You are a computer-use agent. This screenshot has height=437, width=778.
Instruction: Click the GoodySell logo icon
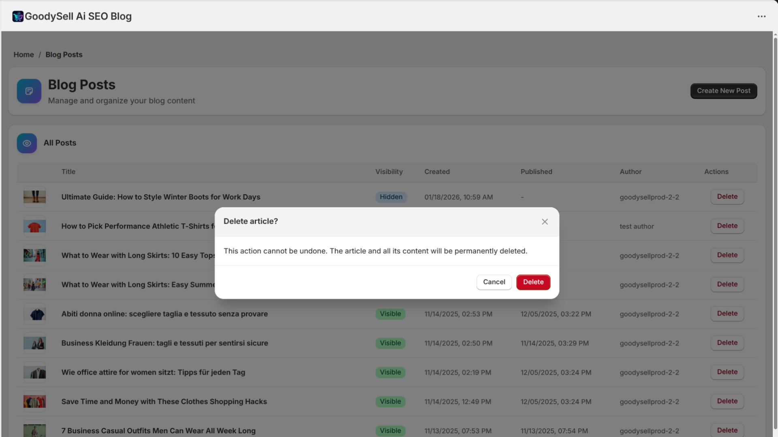[17, 17]
